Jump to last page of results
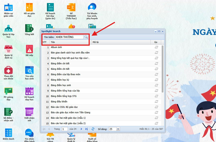The image size is (216, 142). (x=86, y=129)
